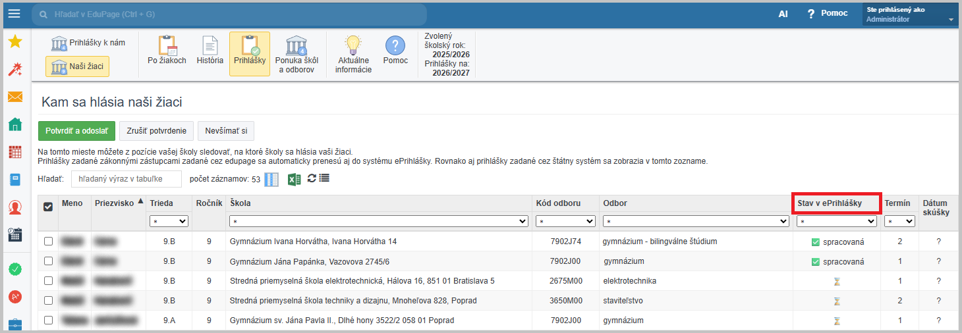Open the column settings icon
This screenshot has width=962, height=333.
pos(271,179)
